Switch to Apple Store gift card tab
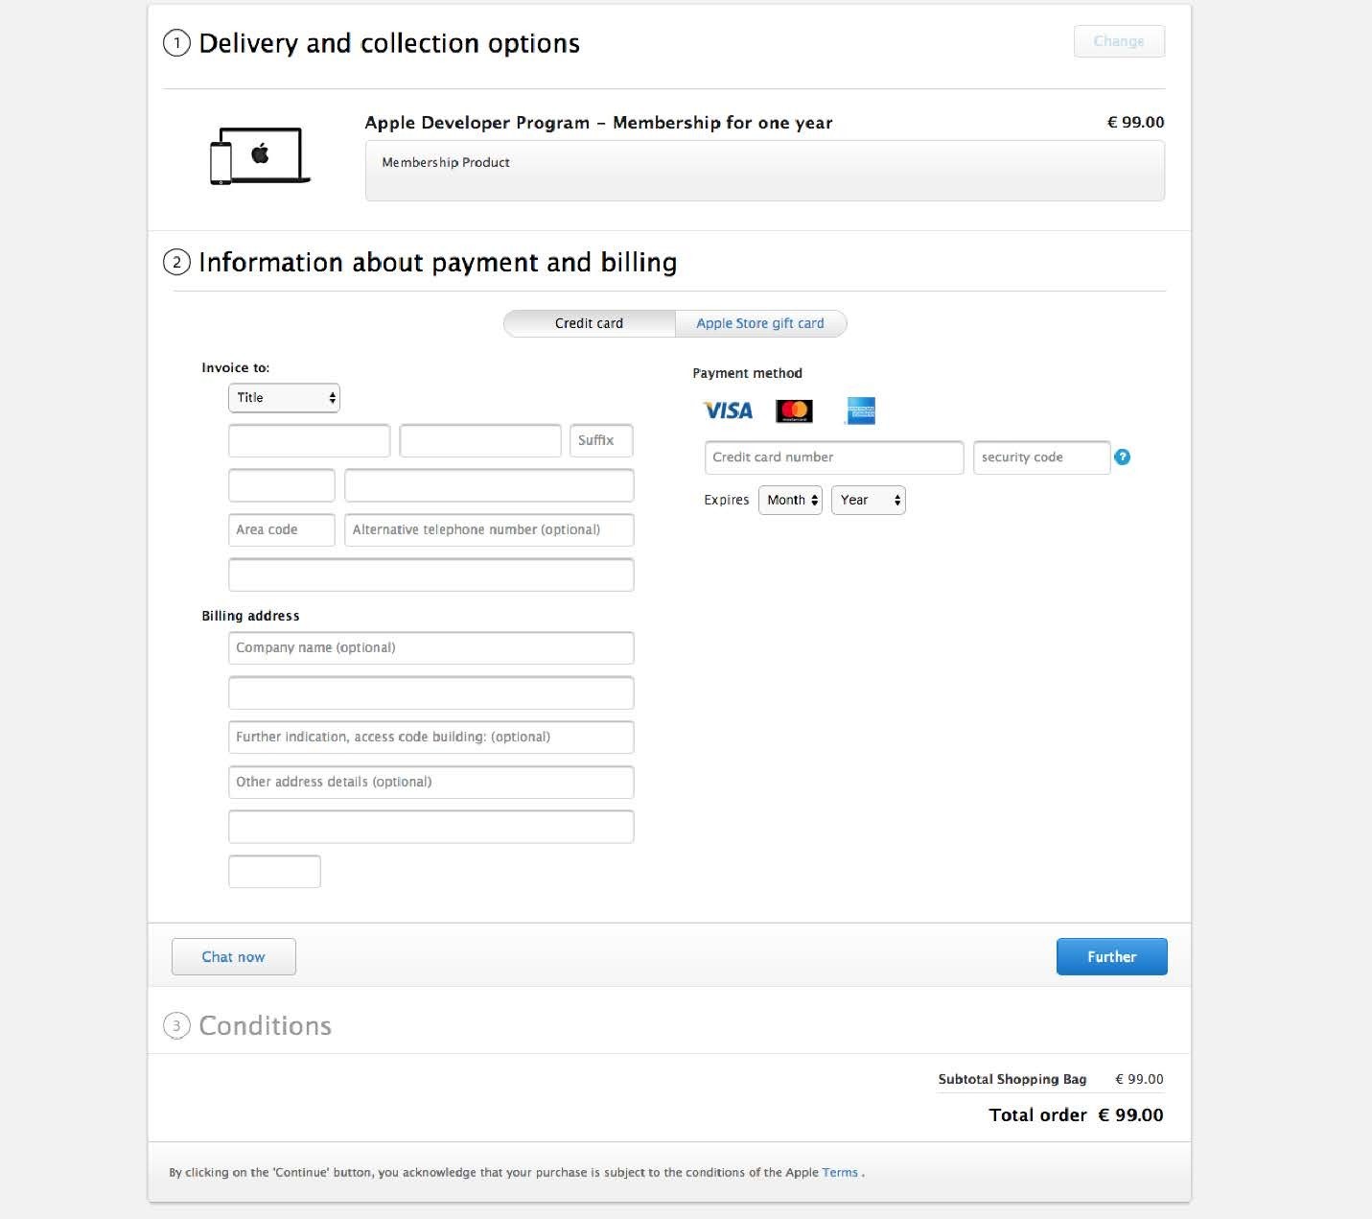This screenshot has height=1219, width=1372. tap(760, 323)
